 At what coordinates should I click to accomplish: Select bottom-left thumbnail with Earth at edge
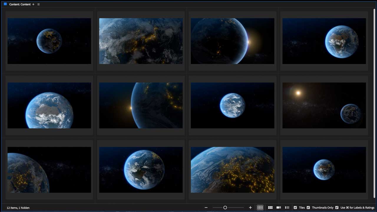click(x=49, y=170)
